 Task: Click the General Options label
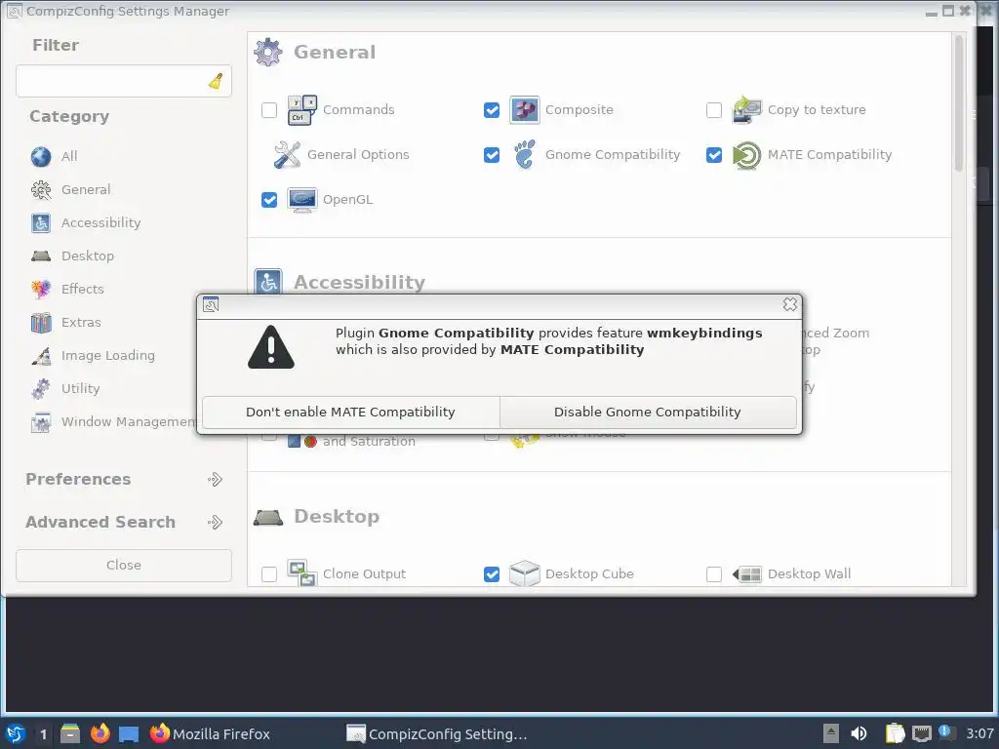(x=358, y=155)
